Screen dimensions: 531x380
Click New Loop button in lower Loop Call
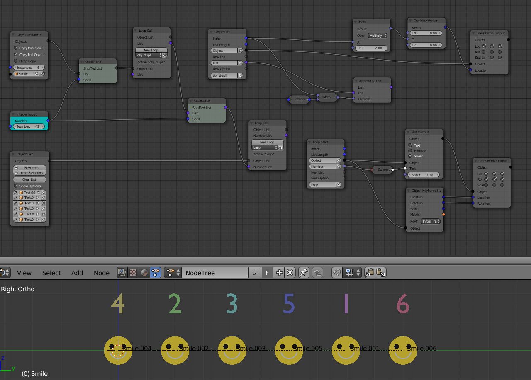coord(267,142)
